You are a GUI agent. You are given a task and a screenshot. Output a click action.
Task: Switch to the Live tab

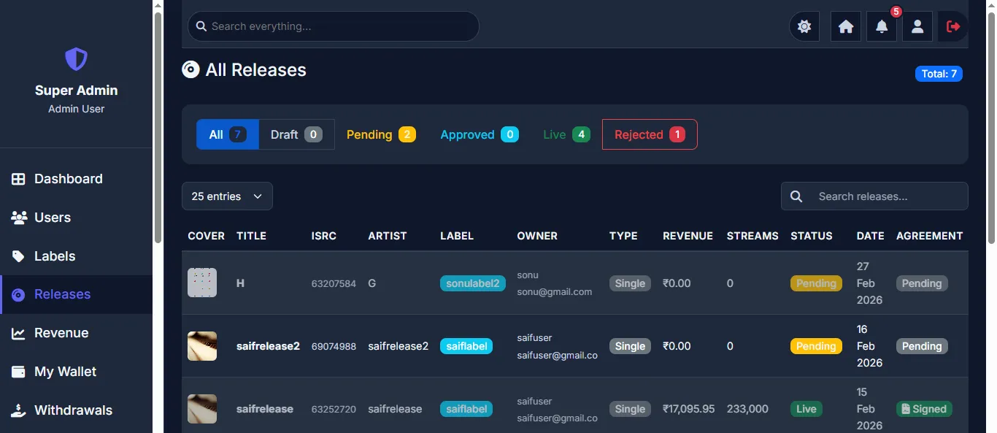click(x=566, y=134)
